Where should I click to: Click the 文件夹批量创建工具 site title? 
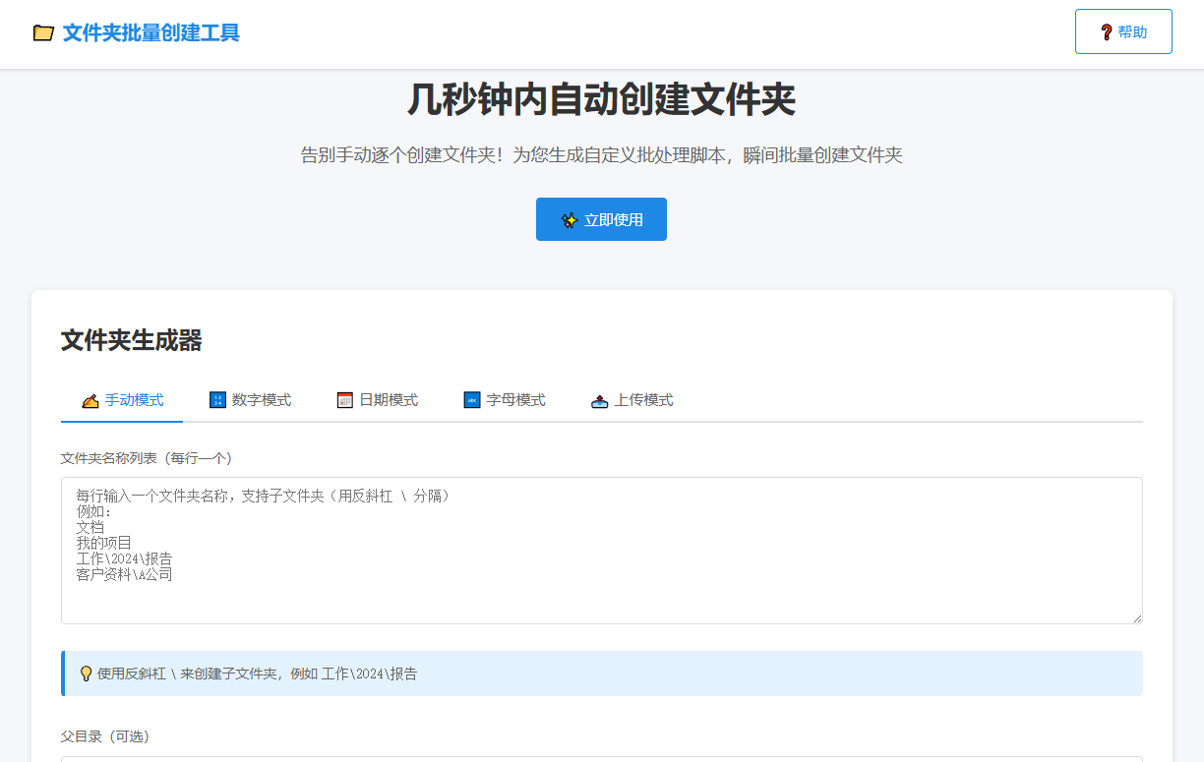click(x=151, y=33)
